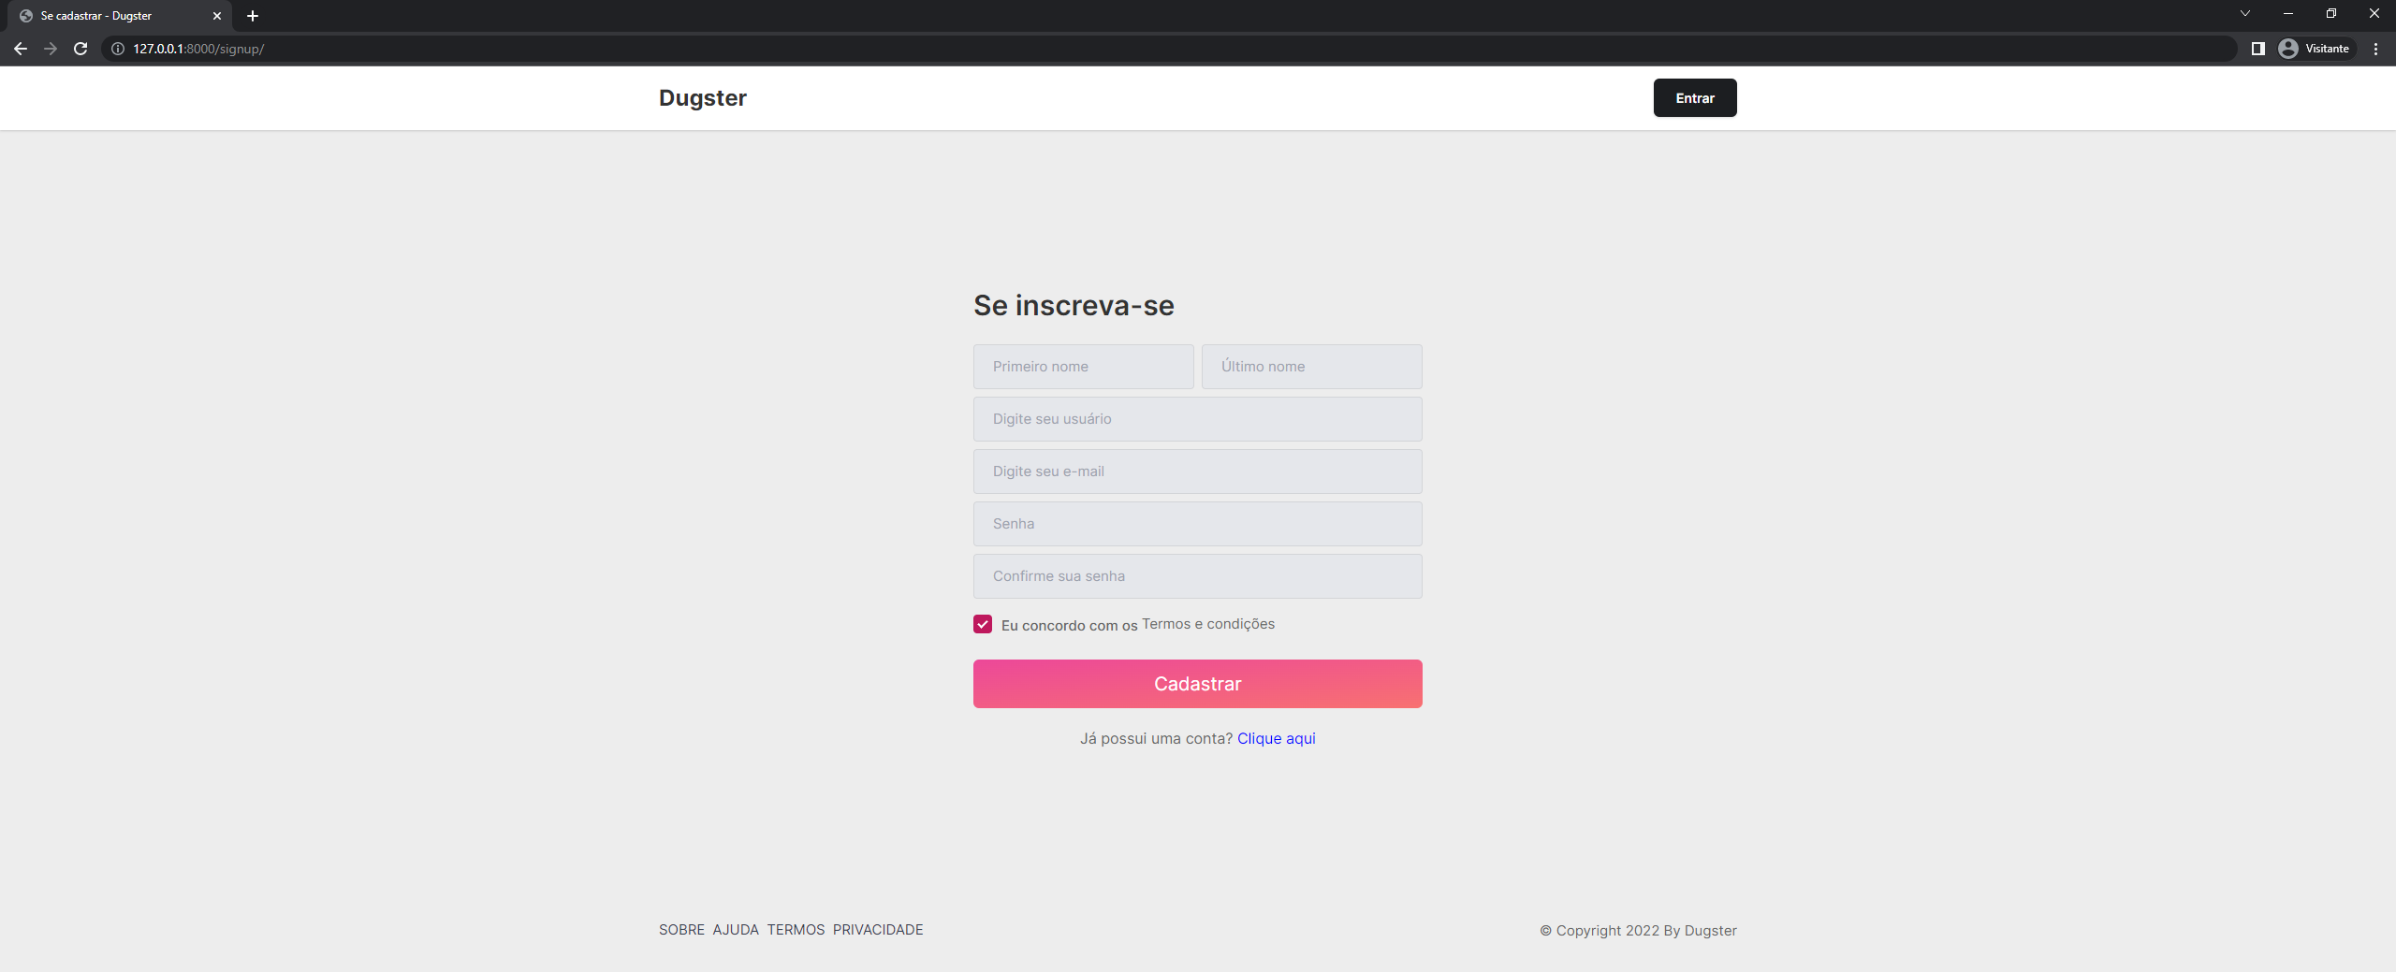Click the pink gradient Cadastrar bar
2396x972 pixels.
[x=1197, y=683]
